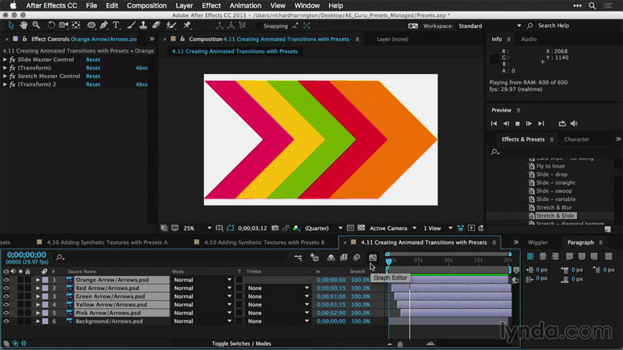The image size is (623, 350).
Task: Select the Rotation tool
Action: click(x=51, y=25)
